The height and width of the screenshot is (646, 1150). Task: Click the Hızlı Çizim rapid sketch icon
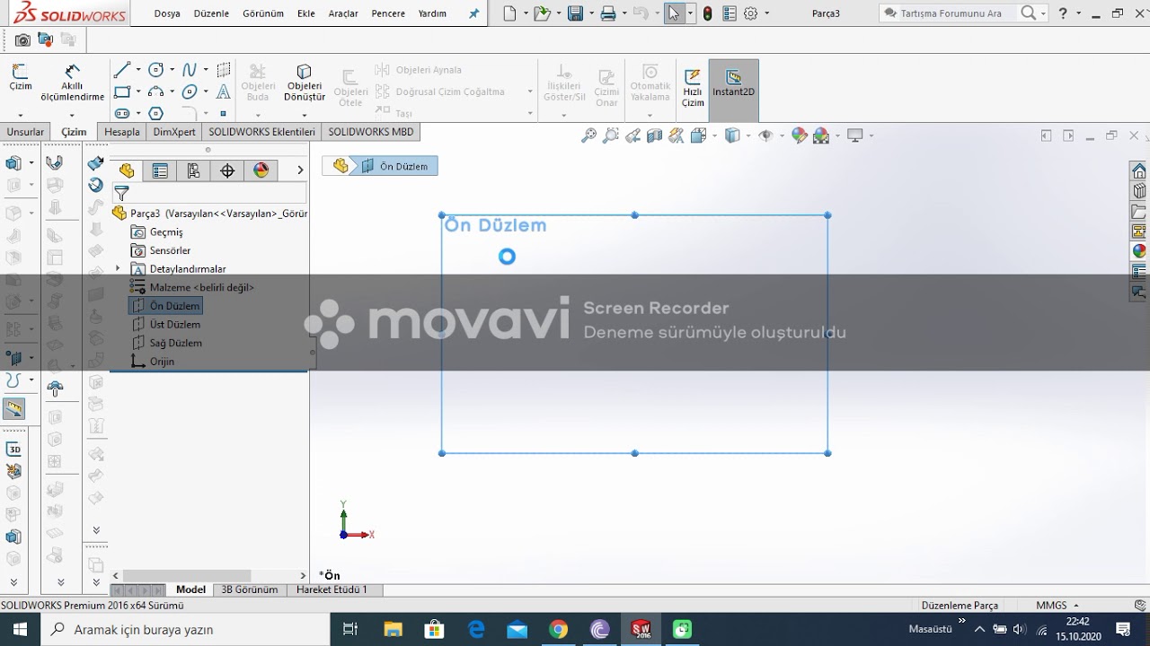[692, 88]
